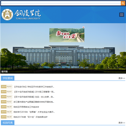
Task: Click the Tongling University round emblem logo
Action: point(7,15)
